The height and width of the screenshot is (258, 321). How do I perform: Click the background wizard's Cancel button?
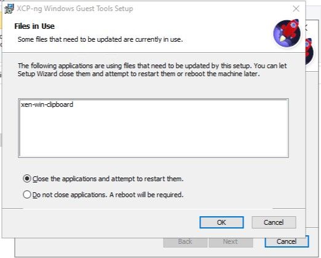click(287, 241)
